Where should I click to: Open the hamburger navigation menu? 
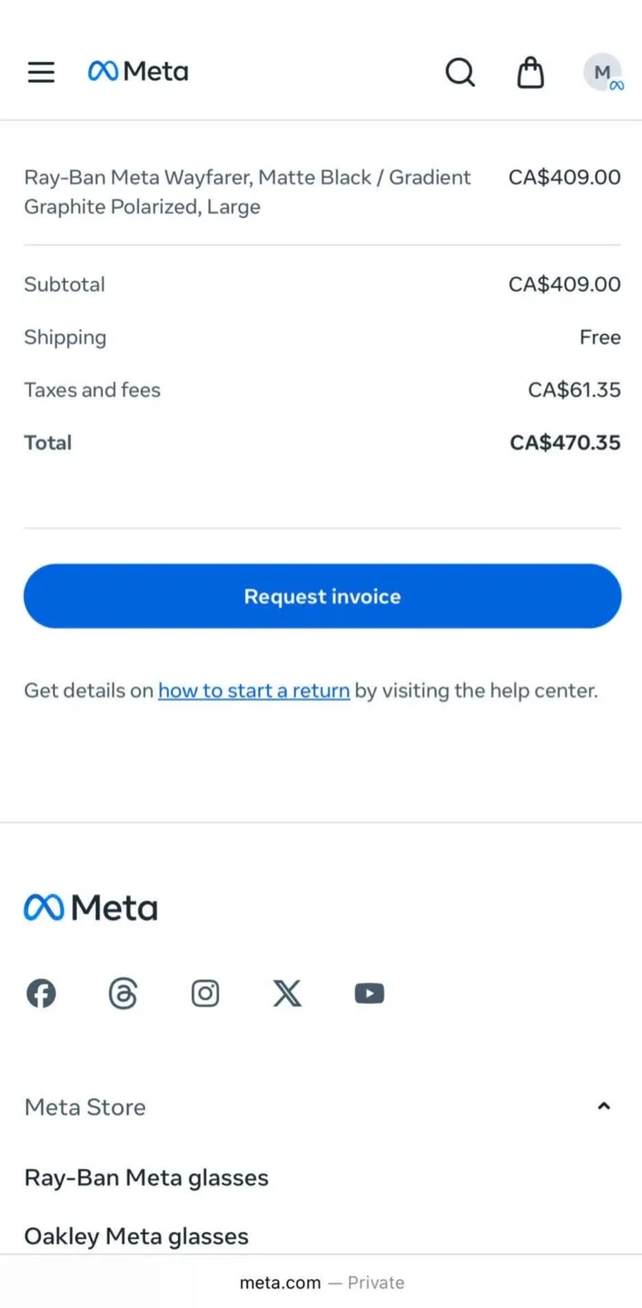point(41,72)
